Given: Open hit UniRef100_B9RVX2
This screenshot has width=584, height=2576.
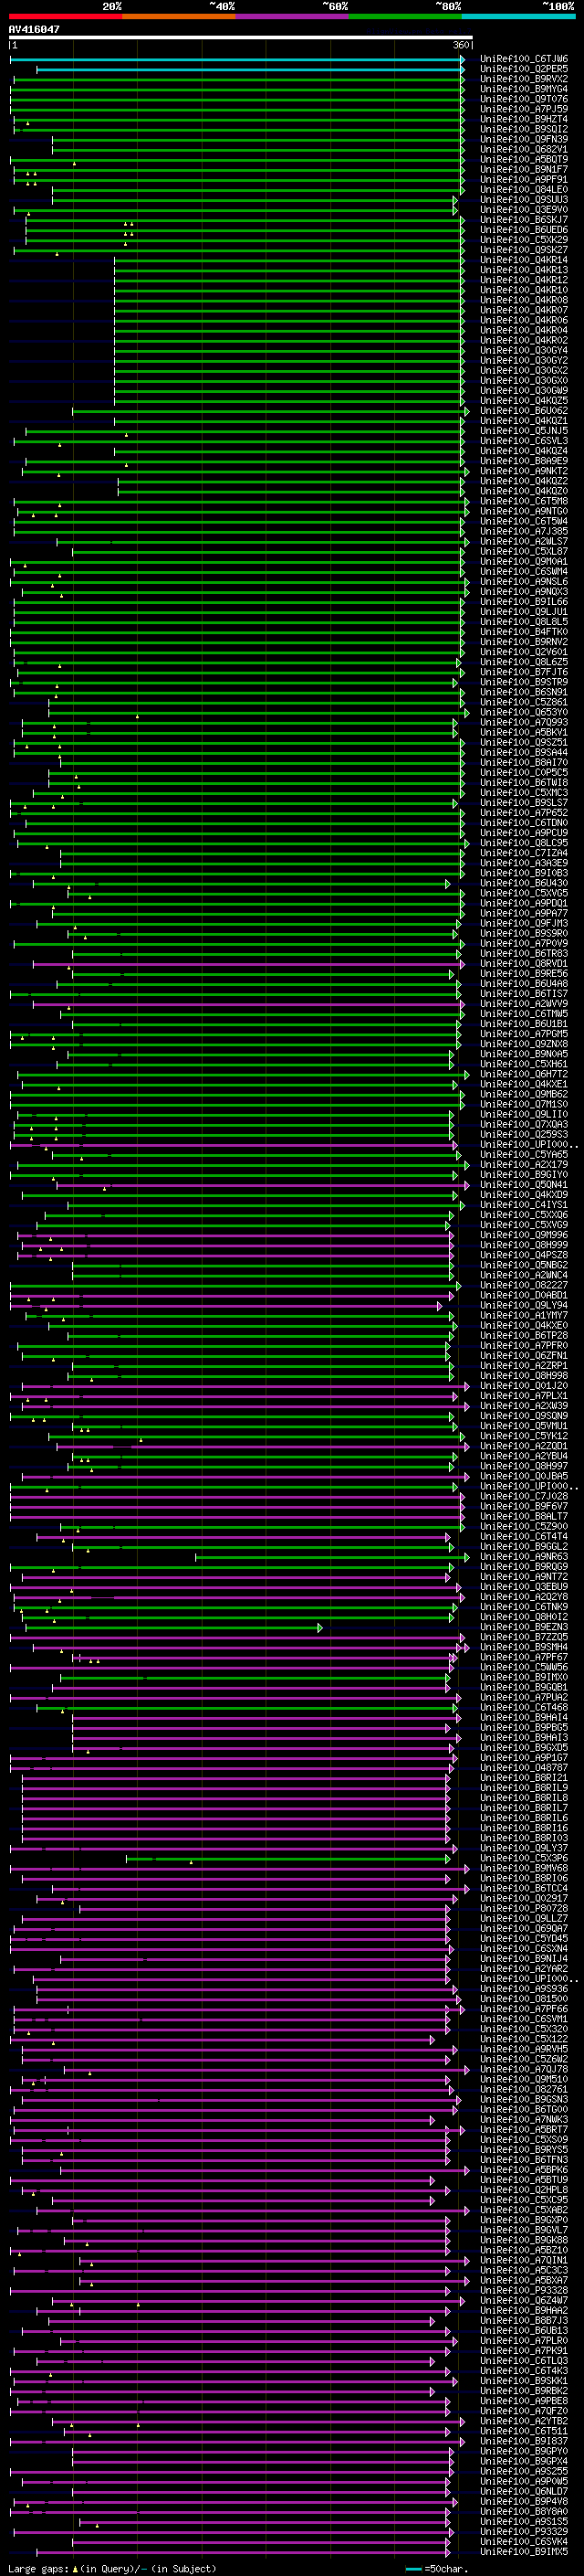Looking at the screenshot, I should click(524, 80).
